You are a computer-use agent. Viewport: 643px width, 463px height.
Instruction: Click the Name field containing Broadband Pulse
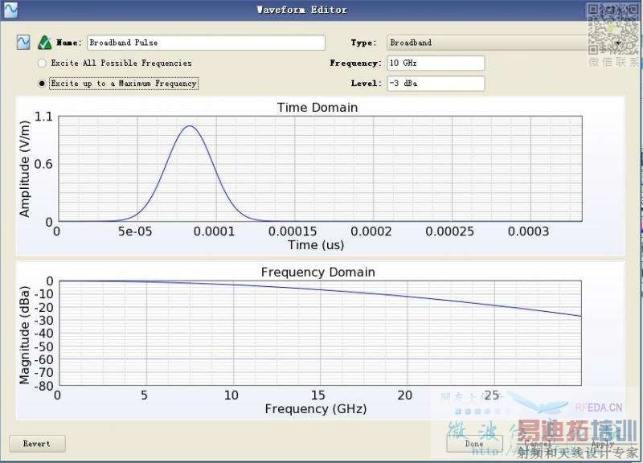pos(207,43)
